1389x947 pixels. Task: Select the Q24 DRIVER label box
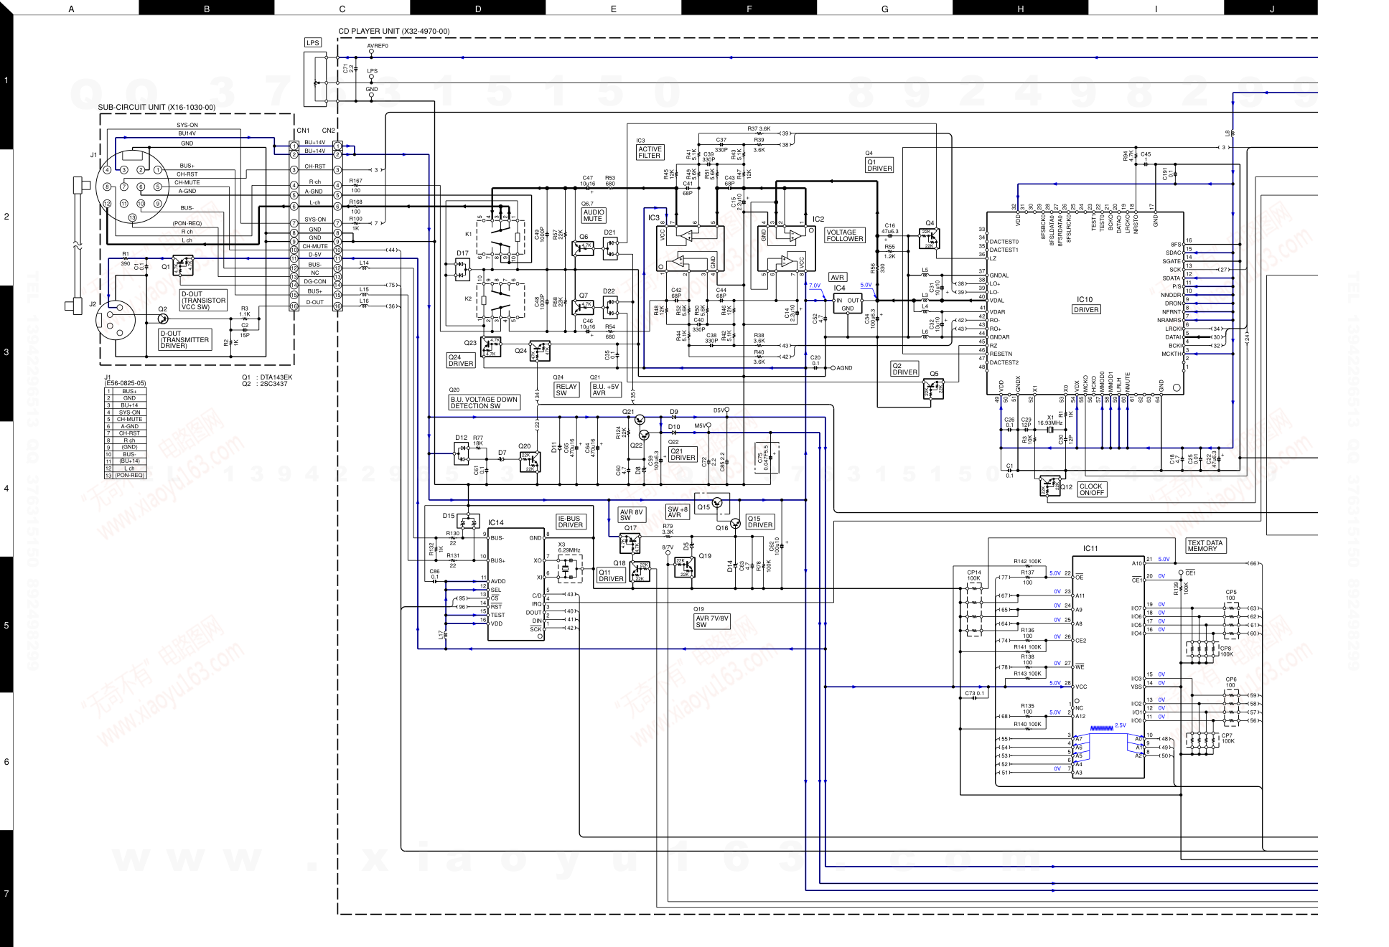[x=461, y=360]
